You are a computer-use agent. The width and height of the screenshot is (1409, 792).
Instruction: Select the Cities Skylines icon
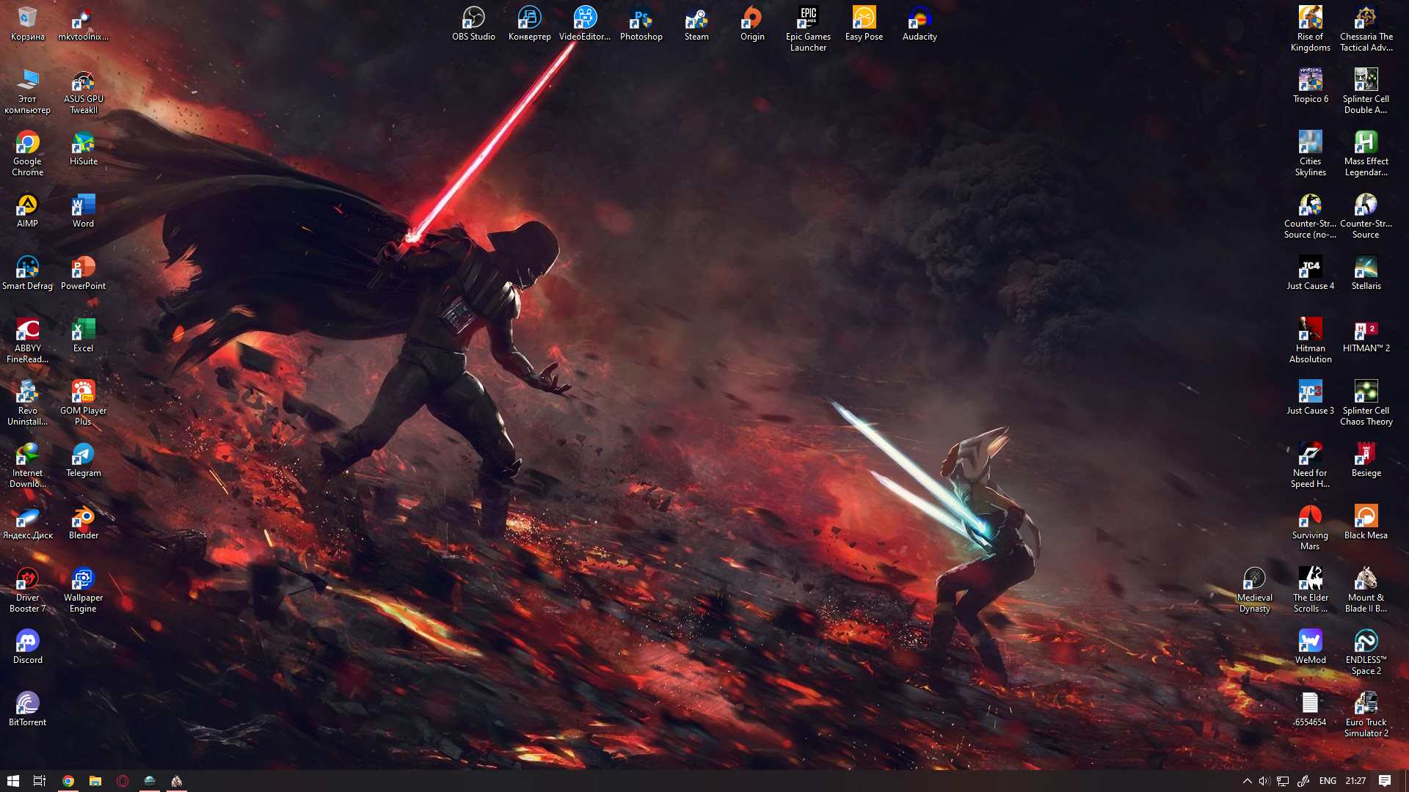[1310, 153]
